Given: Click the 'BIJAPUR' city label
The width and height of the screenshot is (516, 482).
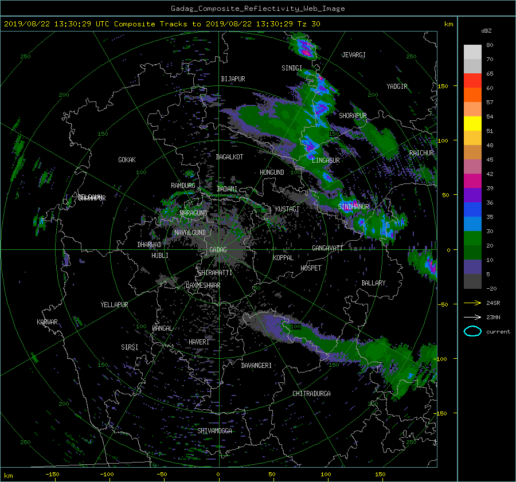Looking at the screenshot, I should click(233, 79).
